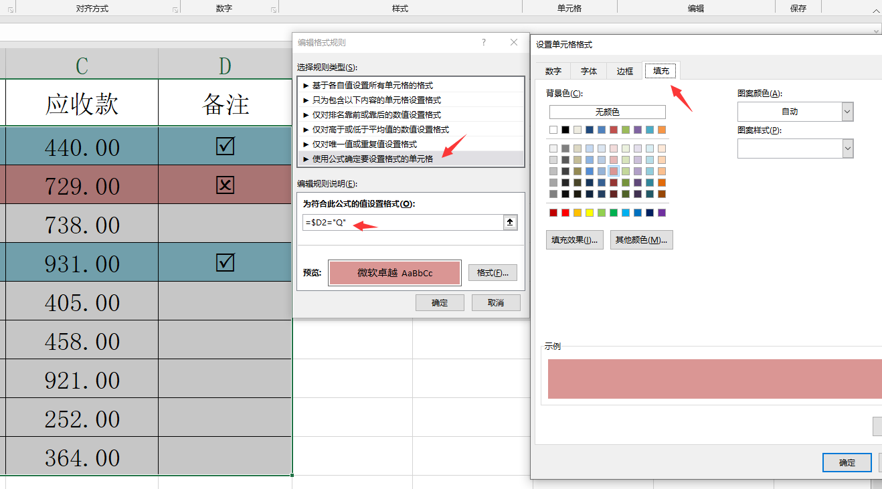Viewport: 882px width, 489px height.
Task: Open 填充效果 fill effects options
Action: click(x=575, y=240)
